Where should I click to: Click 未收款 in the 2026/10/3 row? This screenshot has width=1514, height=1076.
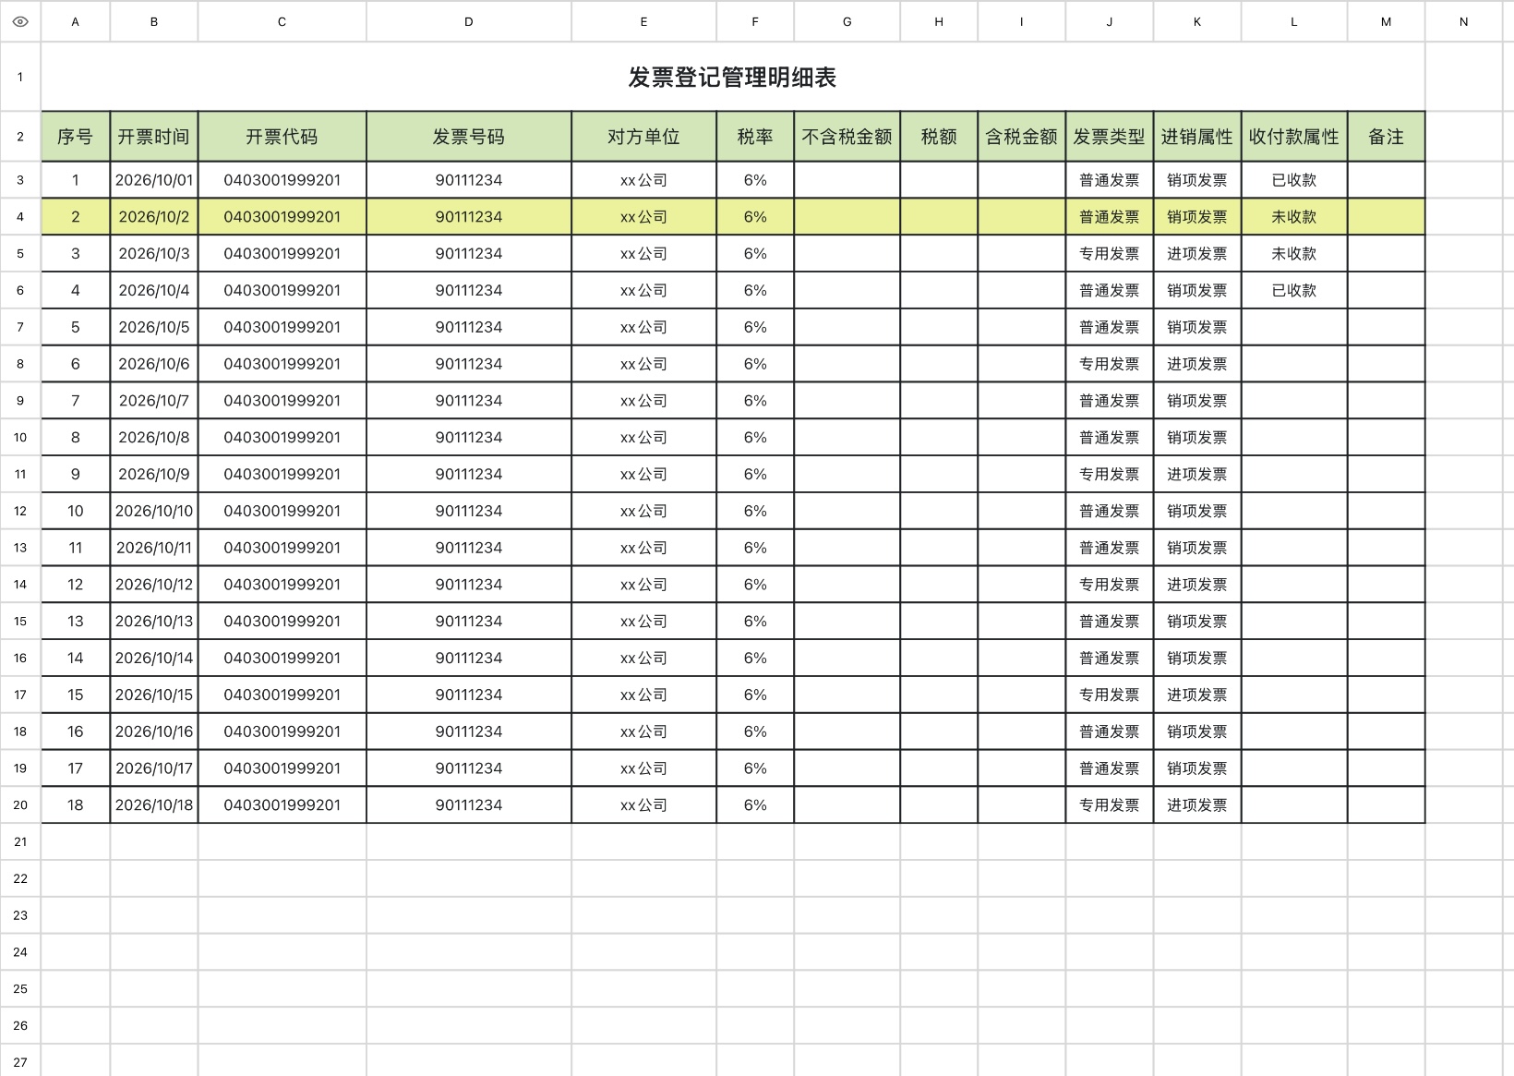[1293, 254]
